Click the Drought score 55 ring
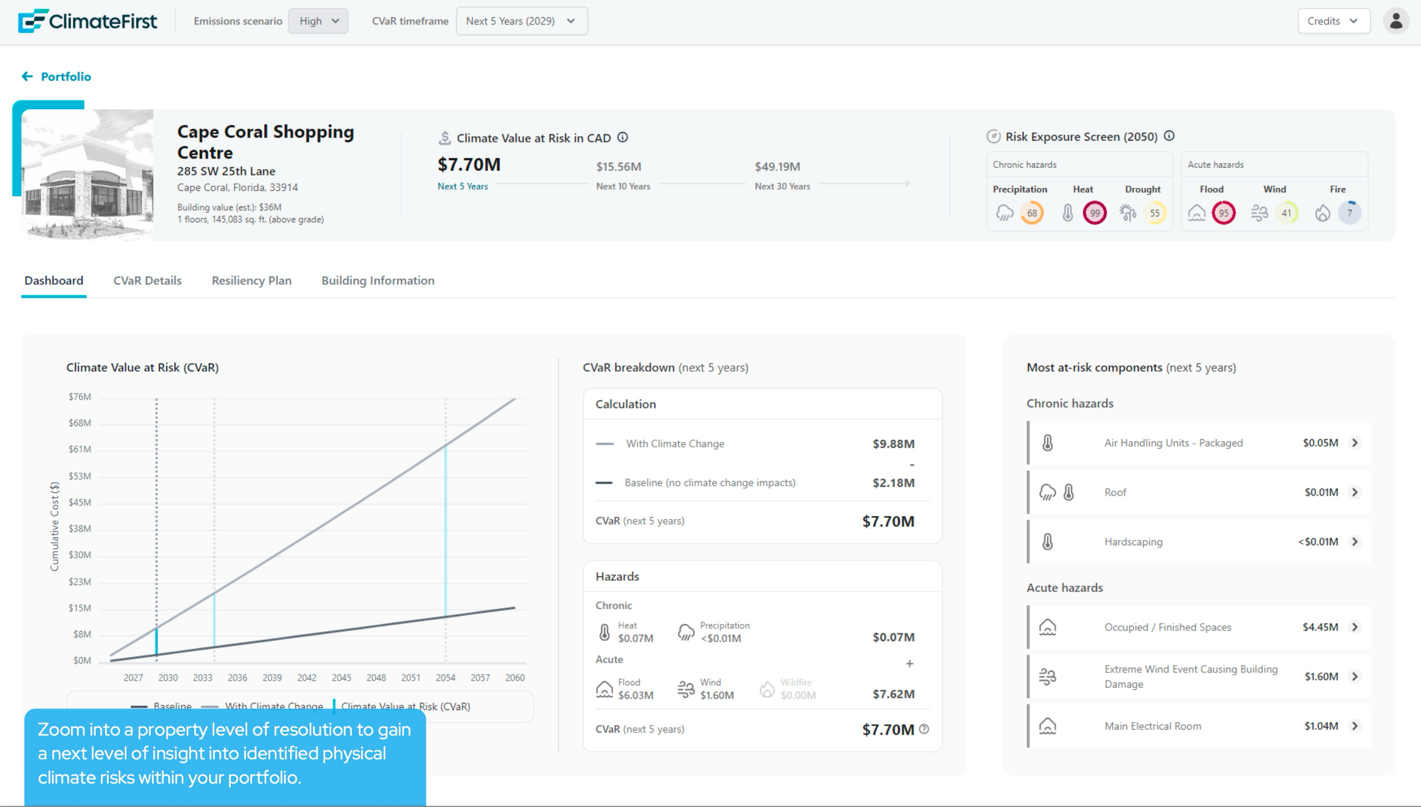This screenshot has height=807, width=1421. pos(1155,213)
